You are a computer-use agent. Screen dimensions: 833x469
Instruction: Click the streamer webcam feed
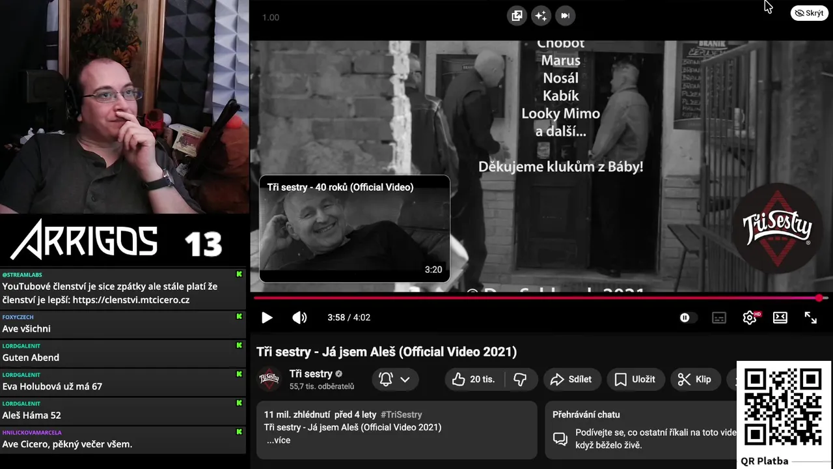coord(124,107)
